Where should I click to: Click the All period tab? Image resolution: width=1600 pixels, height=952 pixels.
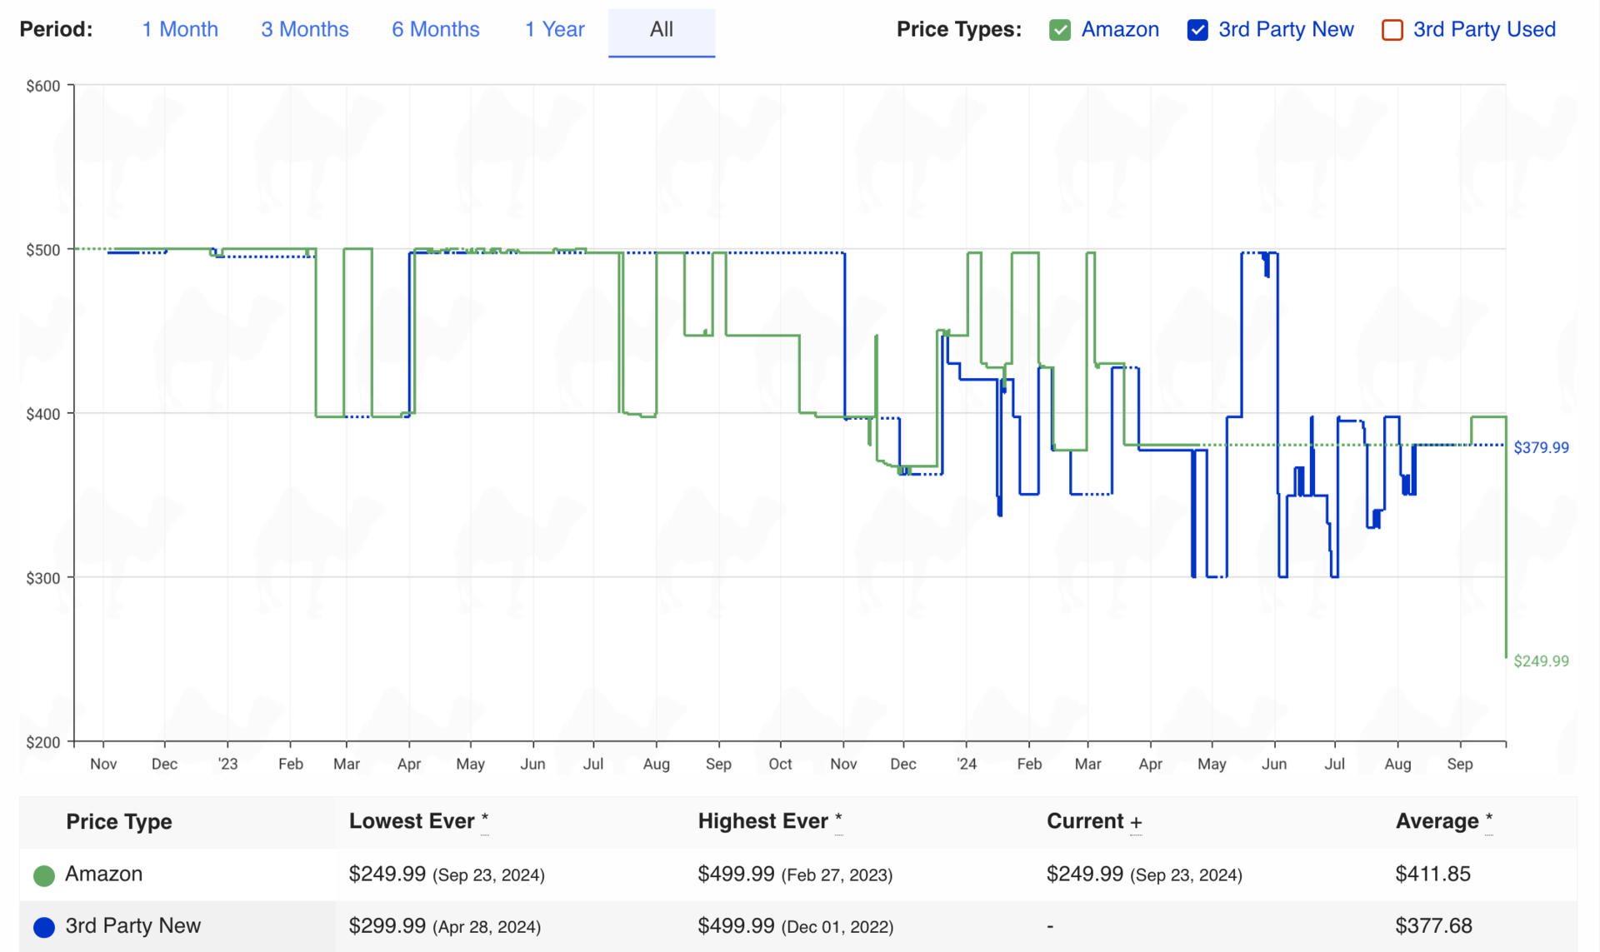661,30
